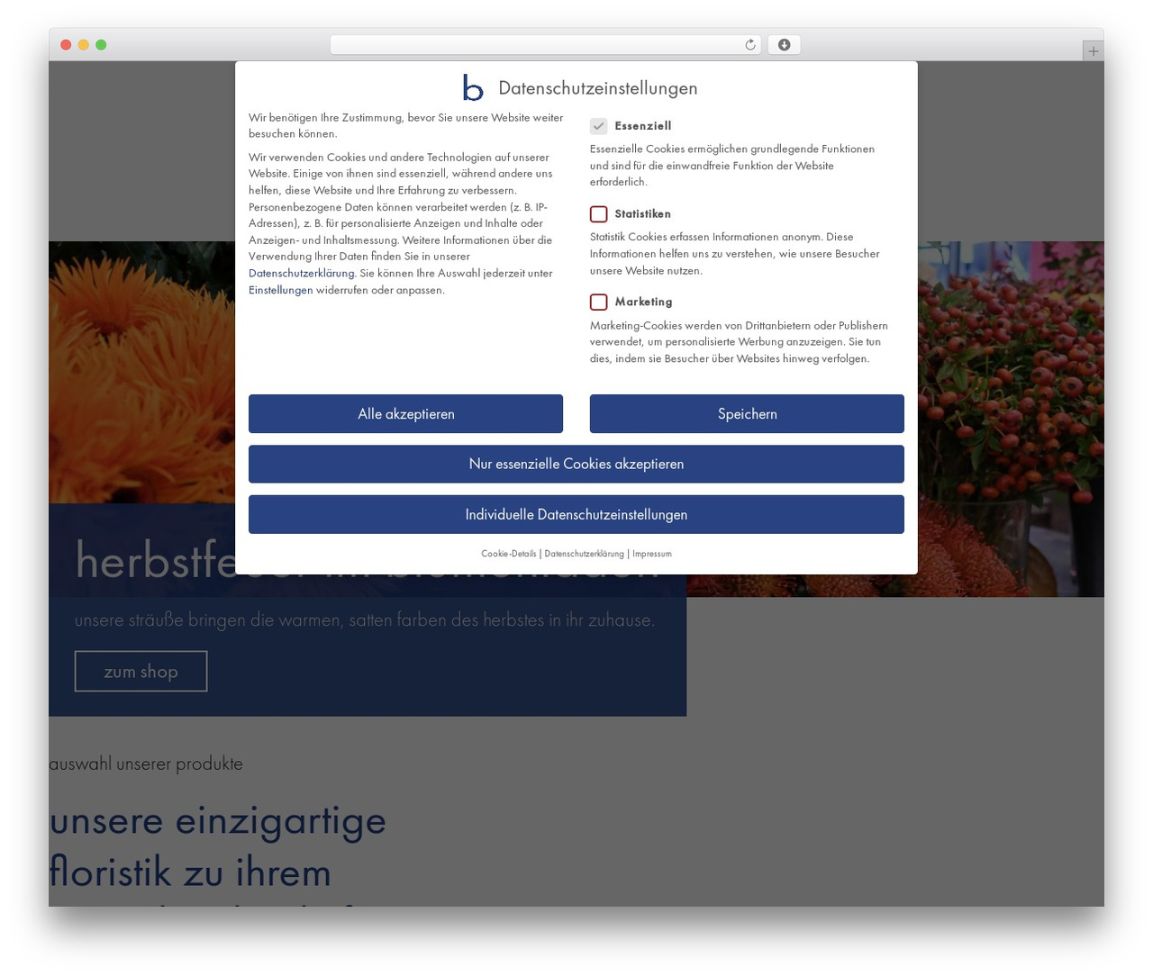
Task: Save cookie selection with Speichern
Action: point(747,414)
